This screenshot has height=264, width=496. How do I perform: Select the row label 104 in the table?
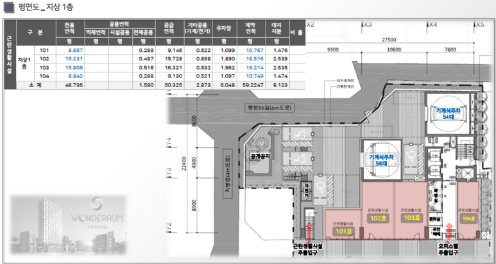(x=45, y=76)
